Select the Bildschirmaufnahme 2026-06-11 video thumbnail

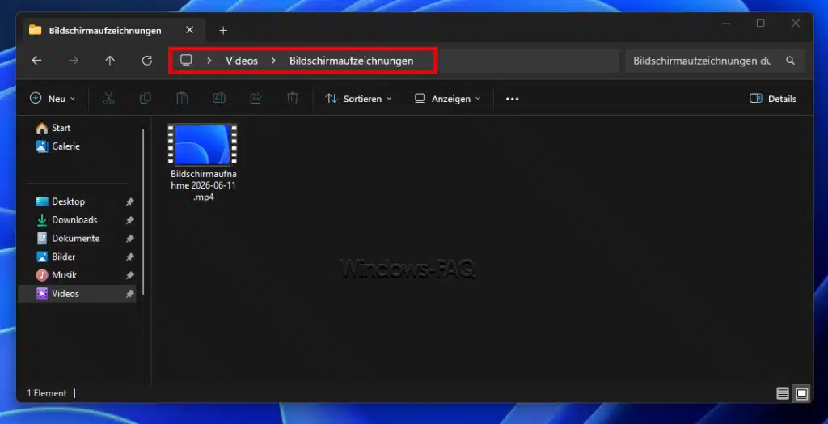[x=203, y=144]
